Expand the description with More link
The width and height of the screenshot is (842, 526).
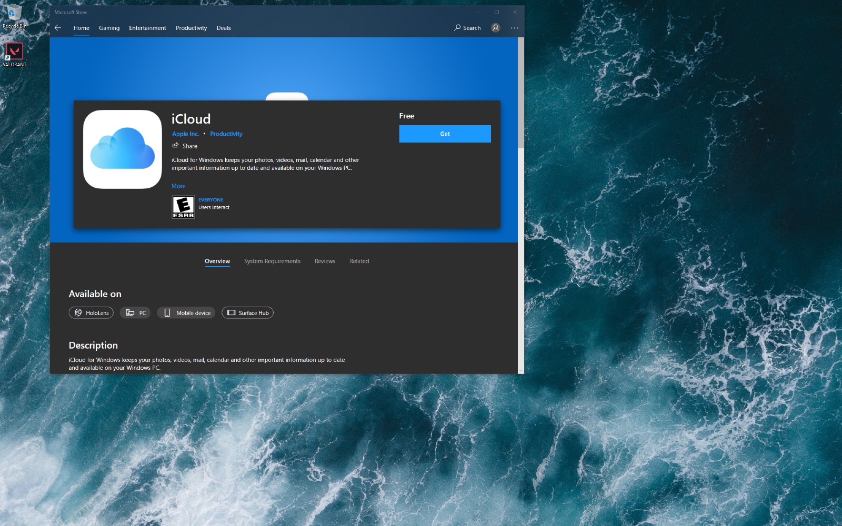click(178, 186)
